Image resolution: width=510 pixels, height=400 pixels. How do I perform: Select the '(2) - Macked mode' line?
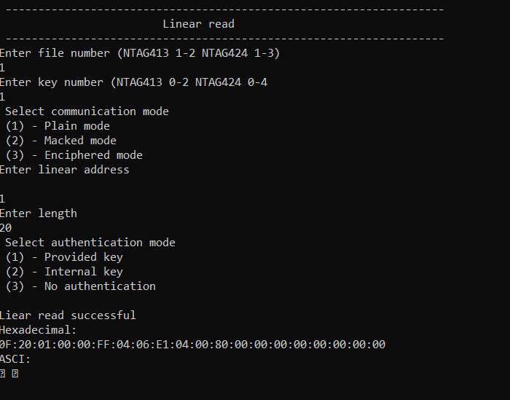(60, 141)
